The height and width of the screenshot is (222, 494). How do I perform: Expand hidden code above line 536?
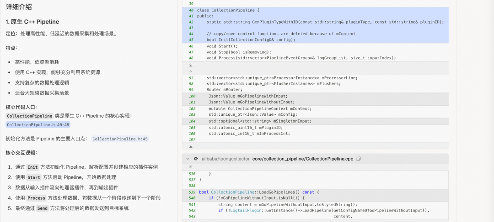click(191, 167)
